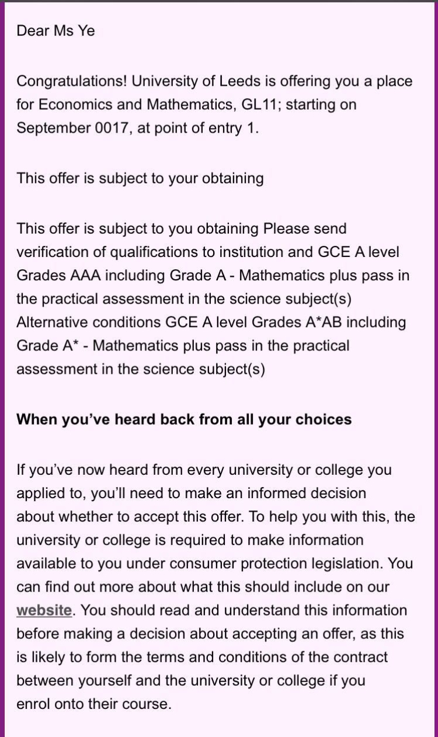Open the underlined website link
Screen dimensions: 438x737
[44, 610]
